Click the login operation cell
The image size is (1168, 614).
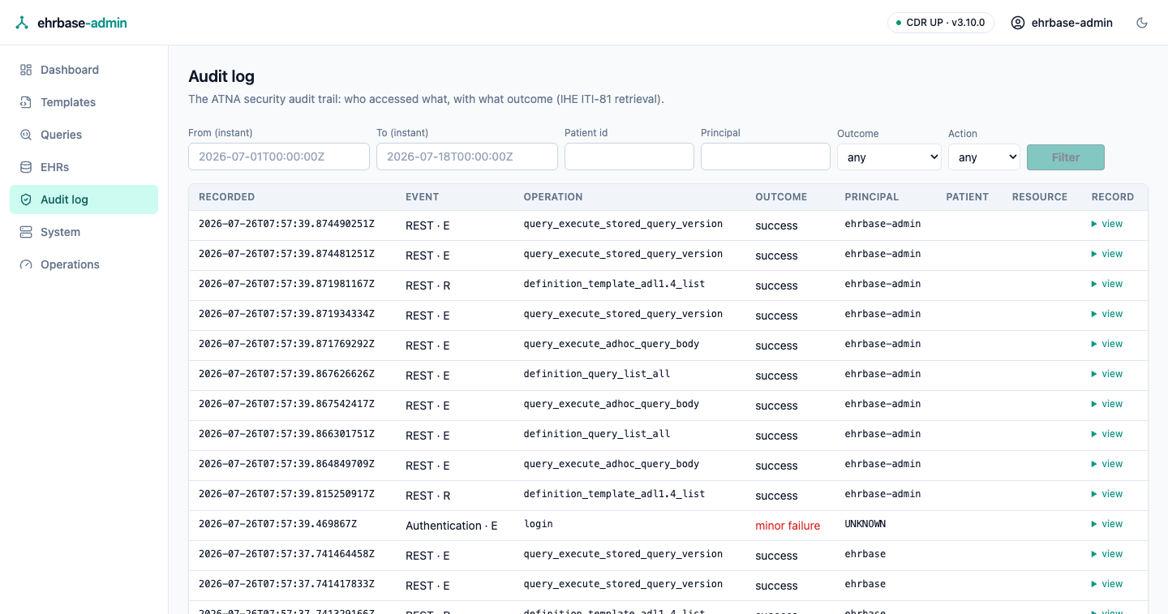point(539,524)
